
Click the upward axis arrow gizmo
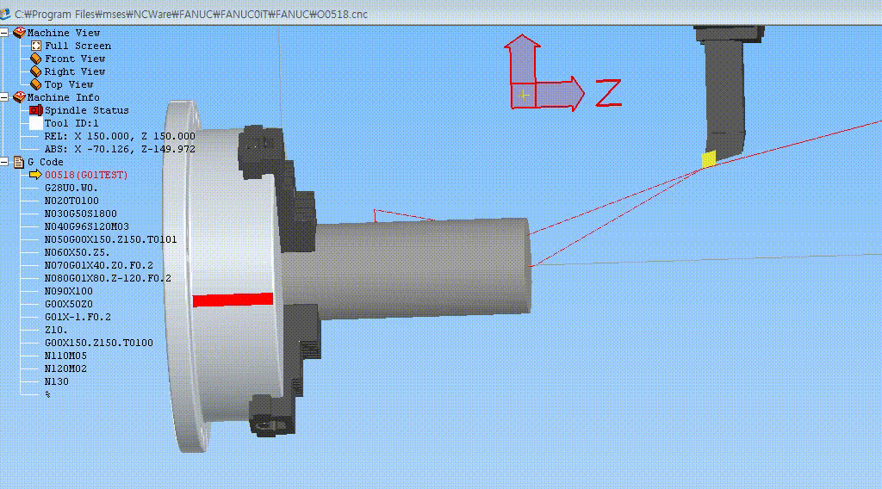point(523,59)
